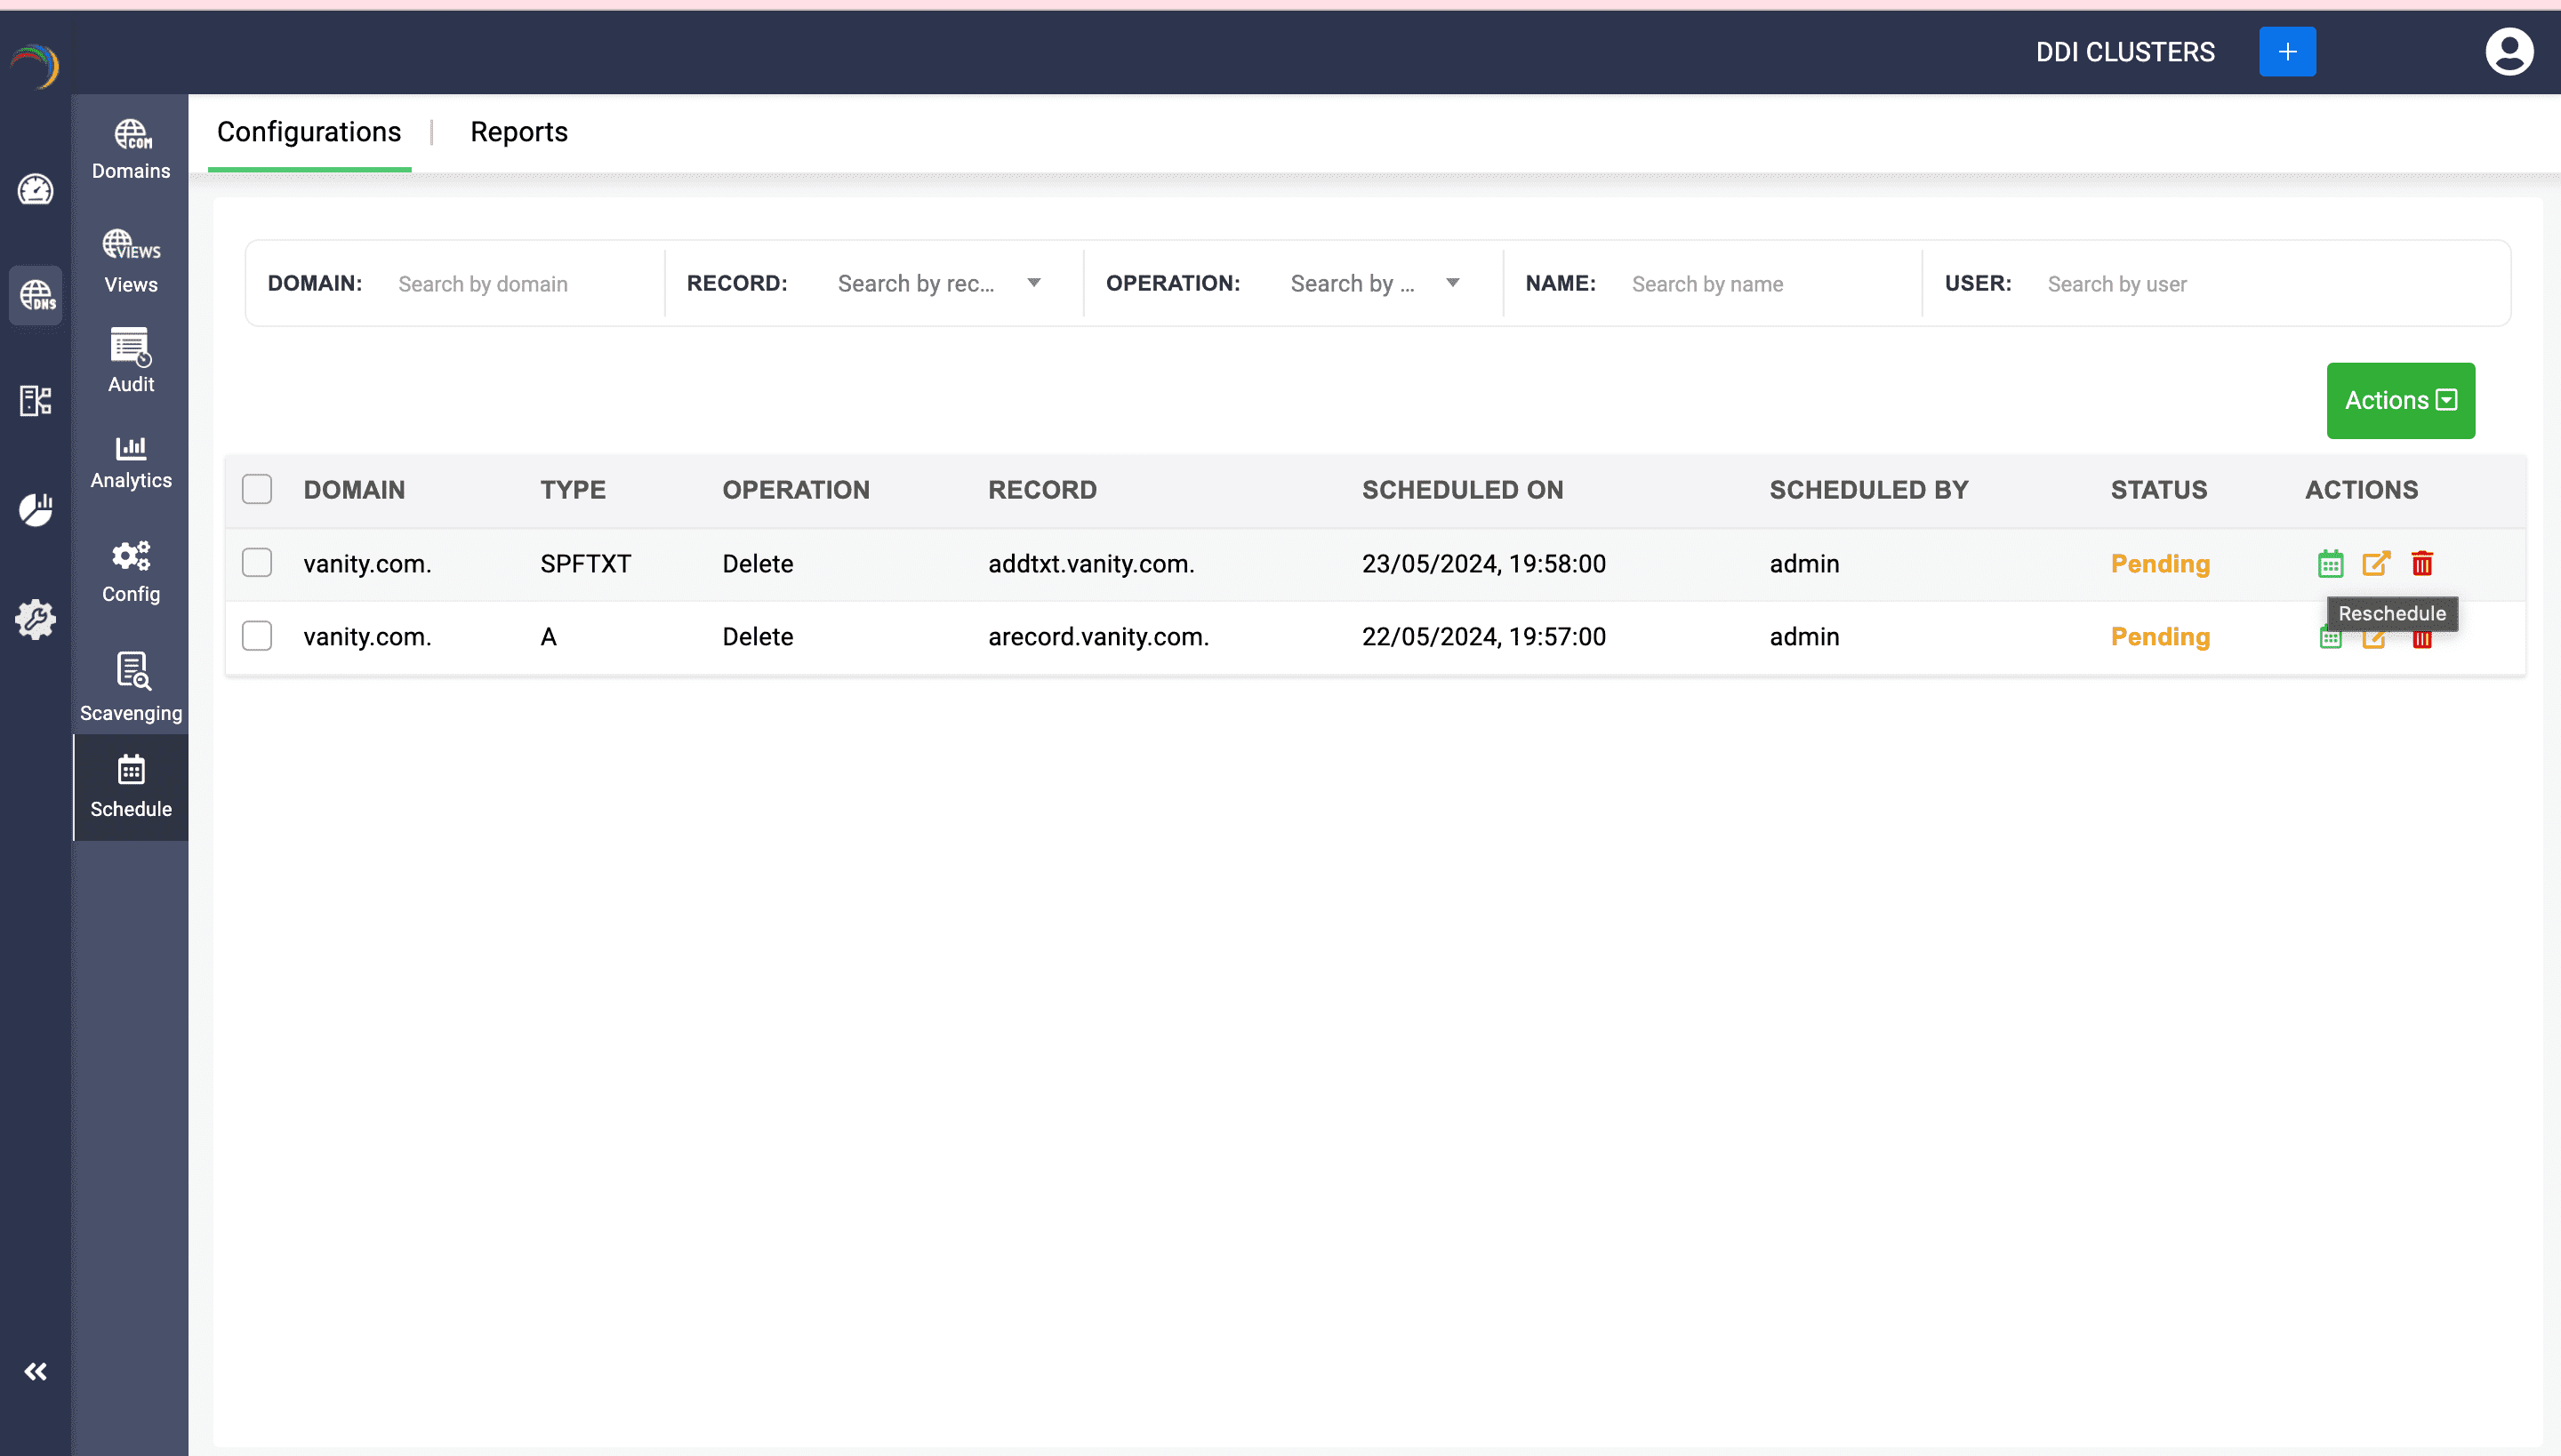Viewport: 2561px width, 1456px height.
Task: Open the Audit sidebar section
Action: 131,360
